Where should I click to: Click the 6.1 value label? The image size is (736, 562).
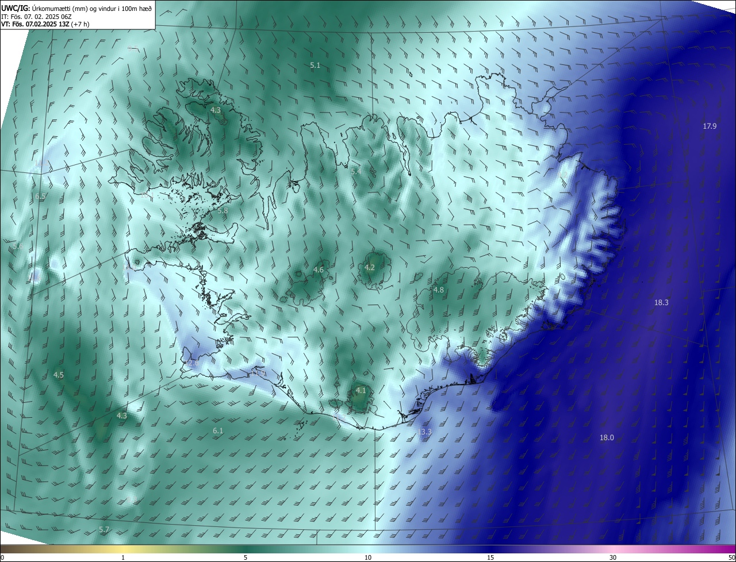tap(218, 430)
